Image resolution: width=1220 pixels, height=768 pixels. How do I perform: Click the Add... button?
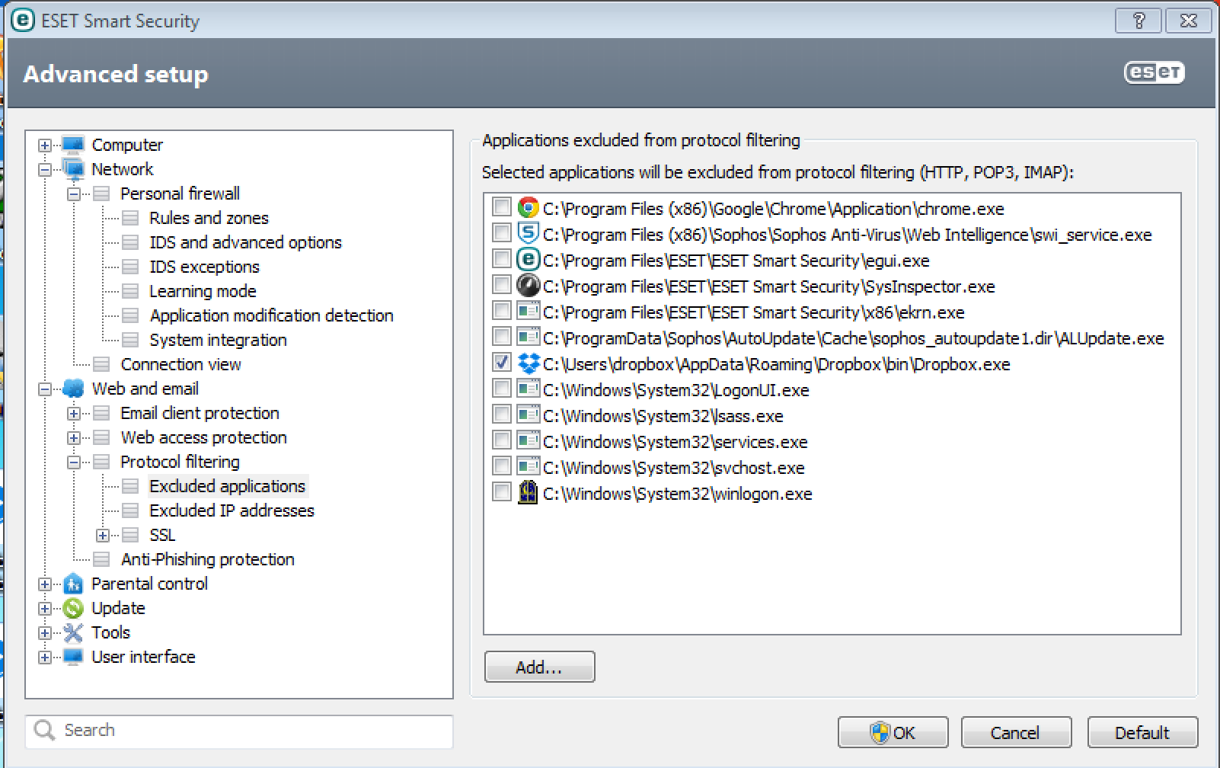click(539, 667)
